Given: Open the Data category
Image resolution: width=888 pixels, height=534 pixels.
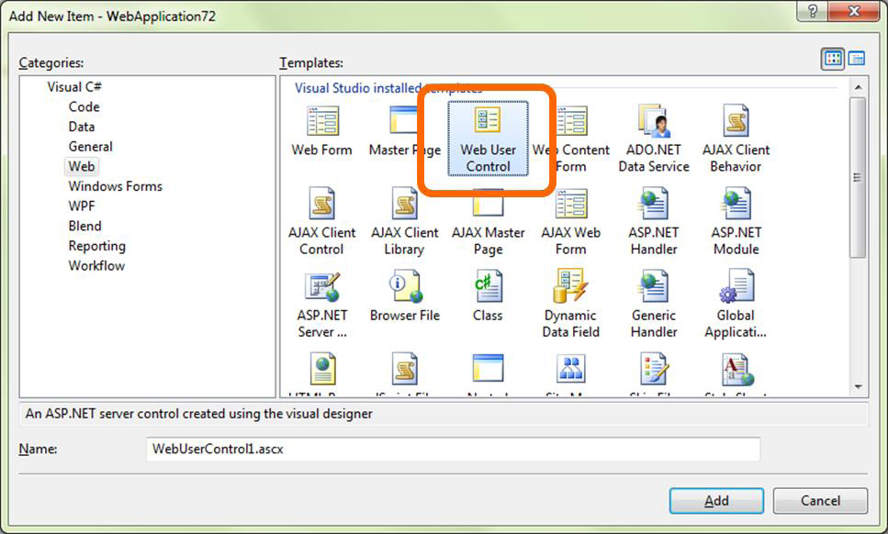Looking at the screenshot, I should tap(82, 127).
